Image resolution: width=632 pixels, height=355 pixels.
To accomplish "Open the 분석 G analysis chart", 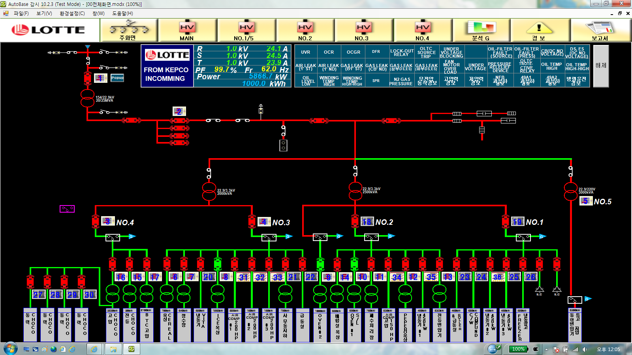I will pos(481,30).
